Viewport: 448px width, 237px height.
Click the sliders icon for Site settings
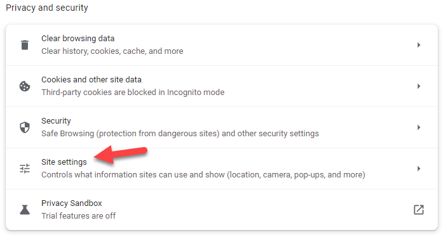coord(25,169)
